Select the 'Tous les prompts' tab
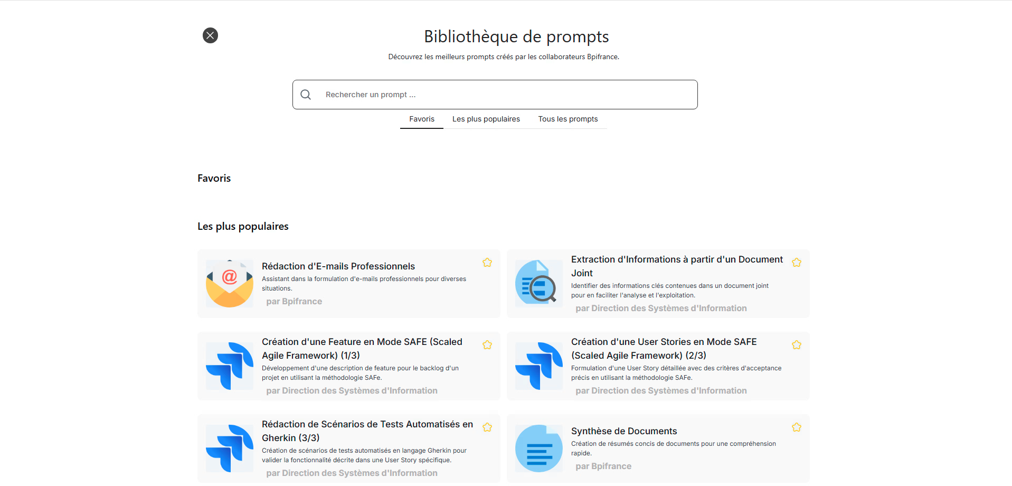Viewport: 1012px width, 486px height. (568, 119)
